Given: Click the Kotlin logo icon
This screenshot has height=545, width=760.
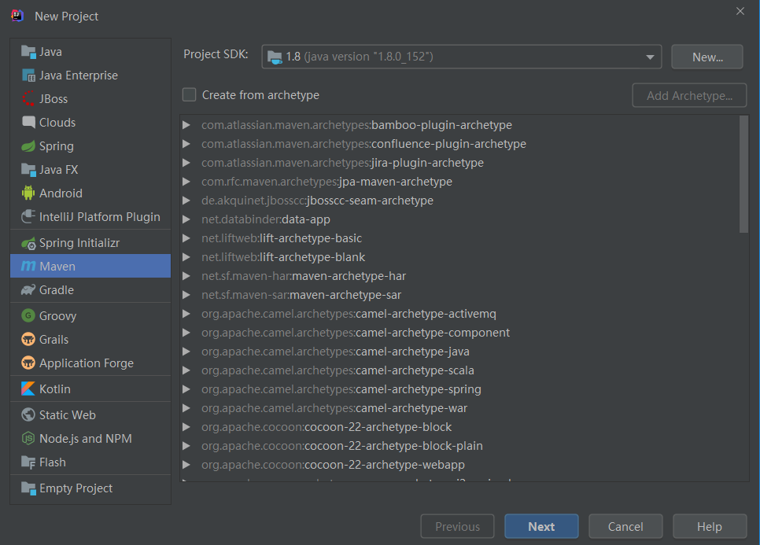Looking at the screenshot, I should coord(28,388).
